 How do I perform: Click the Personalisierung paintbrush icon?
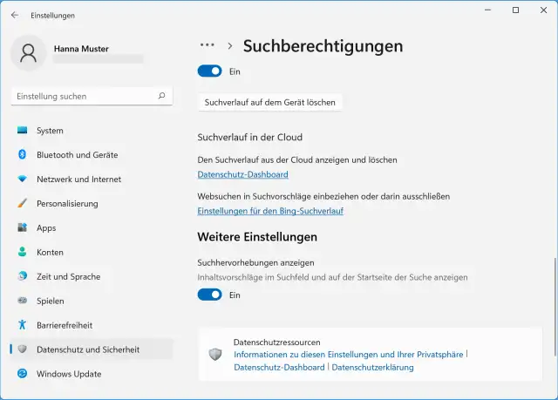click(x=23, y=204)
